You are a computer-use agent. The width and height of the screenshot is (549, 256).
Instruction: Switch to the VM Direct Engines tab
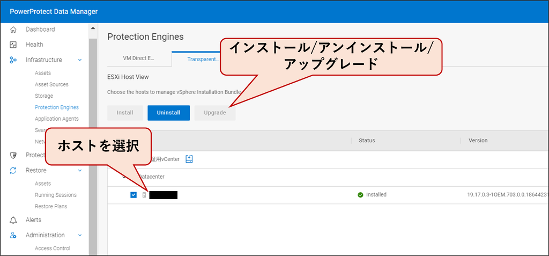point(139,58)
